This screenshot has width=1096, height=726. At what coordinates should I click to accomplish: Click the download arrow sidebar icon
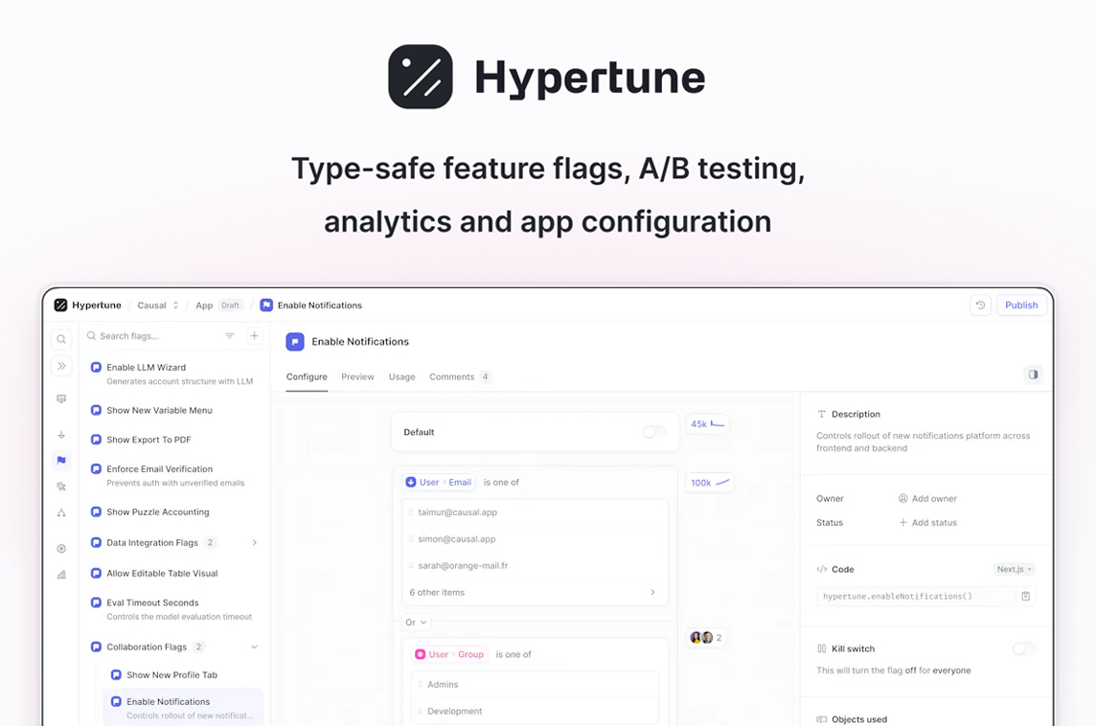[x=61, y=435]
